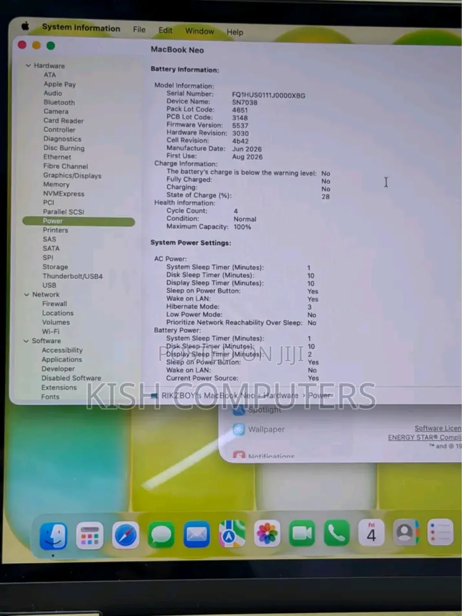
Task: Select Wallpaper in Settings sidebar
Action: tap(266, 429)
